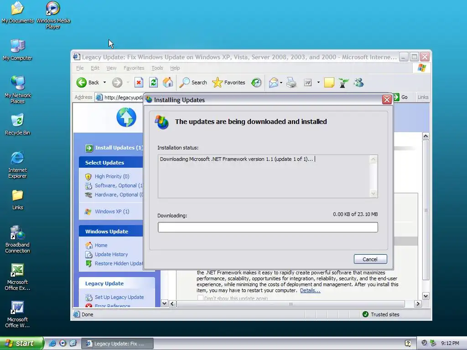Viewport: 467px width, 350px height.
Task: Click Install Updates (1) in sidebar
Action: 114,148
